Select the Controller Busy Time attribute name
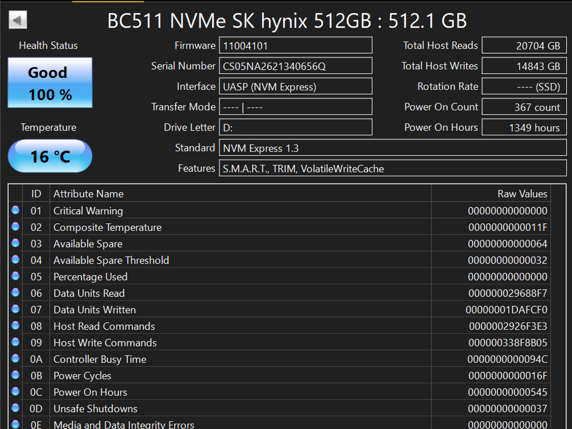This screenshot has width=572, height=429. (100, 359)
